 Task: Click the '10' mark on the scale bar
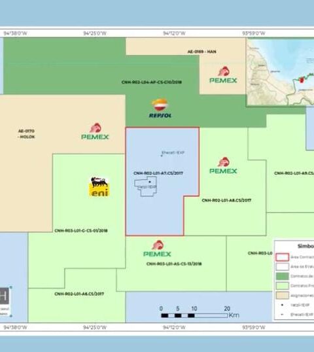[x=194, y=309]
